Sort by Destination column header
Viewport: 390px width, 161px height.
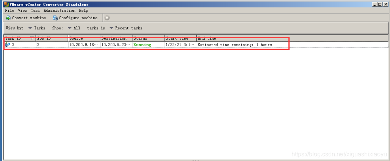pyautogui.click(x=116, y=38)
